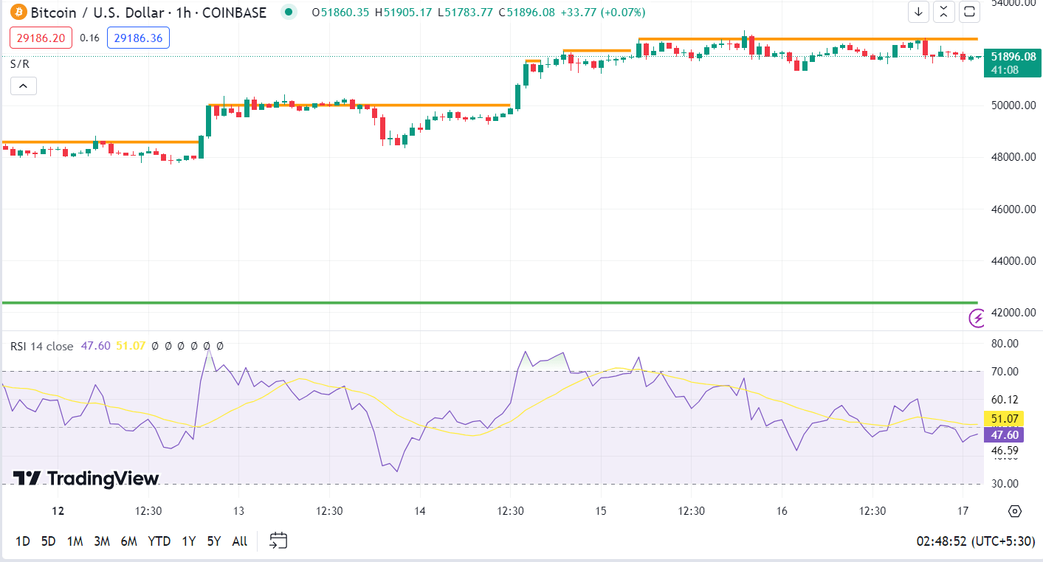Screen dimensions: 1043x562
Task: Collapse the S/R indicator legend arrow
Action: click(23, 86)
